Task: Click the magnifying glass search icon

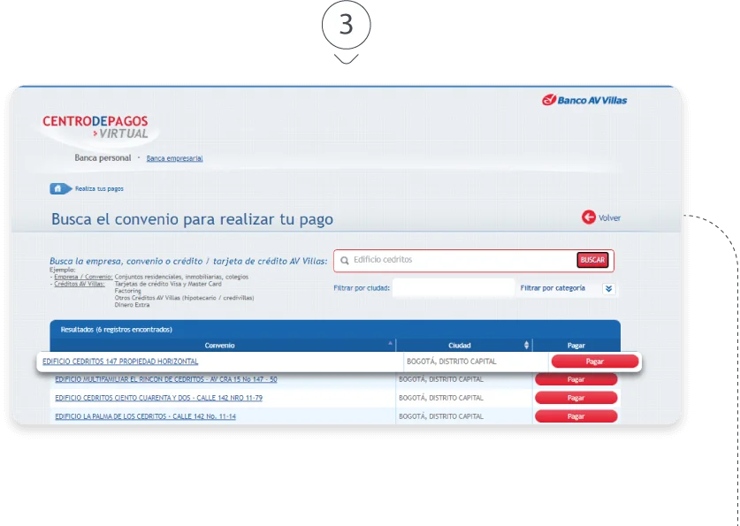Action: tap(345, 261)
